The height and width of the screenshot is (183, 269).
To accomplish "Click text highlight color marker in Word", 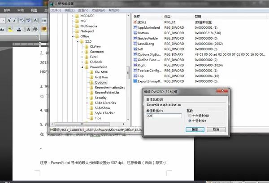I will [x=10, y=29].
